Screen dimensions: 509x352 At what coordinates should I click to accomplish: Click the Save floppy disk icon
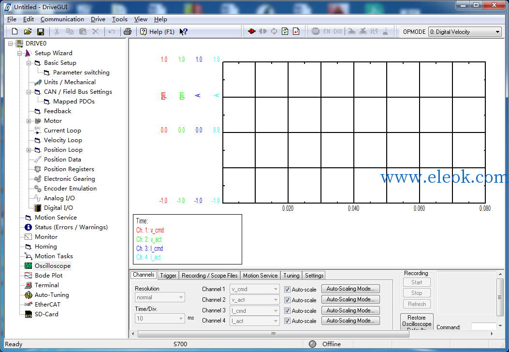(41, 31)
